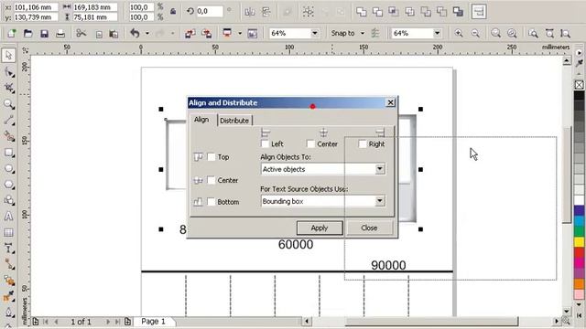Close the Align and Distribute dialog with X
This screenshot has width=586, height=329.
[x=390, y=102]
